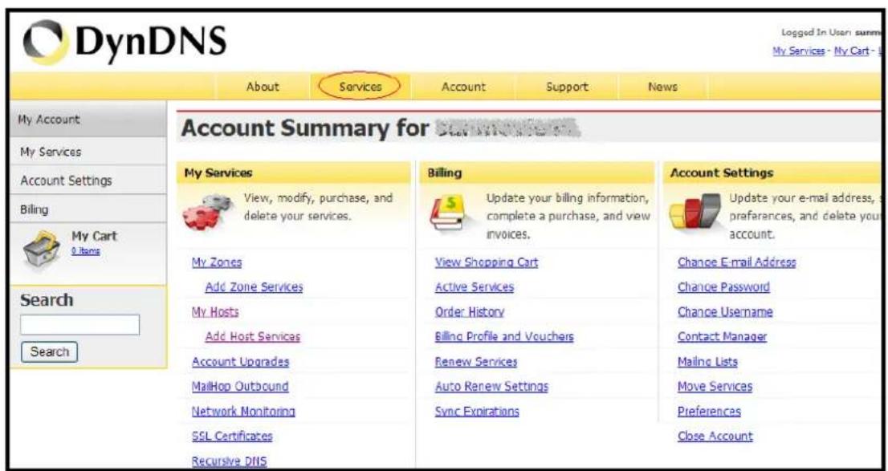Click the 'View, modify, purchase' description text
The image size is (888, 471).
coord(318,207)
